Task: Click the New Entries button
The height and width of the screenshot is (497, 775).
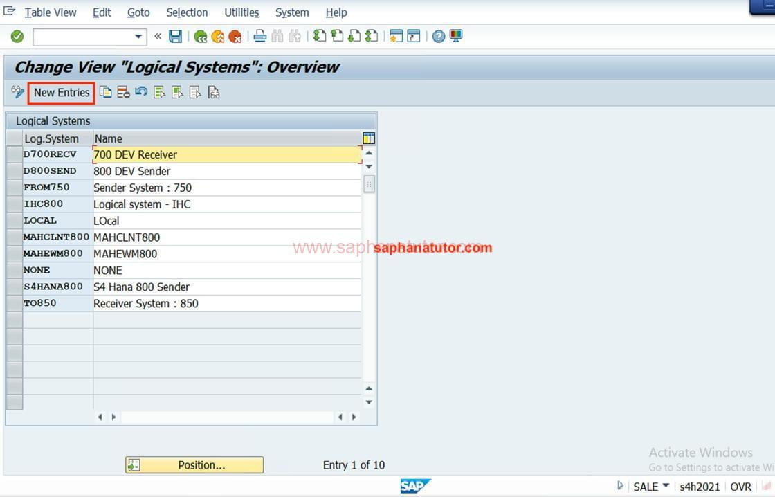Action: click(62, 93)
